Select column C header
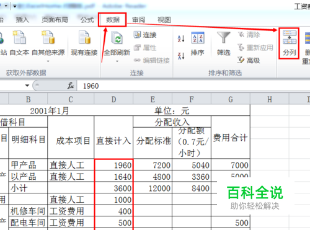This screenshot has height=230, width=310. click(71, 99)
